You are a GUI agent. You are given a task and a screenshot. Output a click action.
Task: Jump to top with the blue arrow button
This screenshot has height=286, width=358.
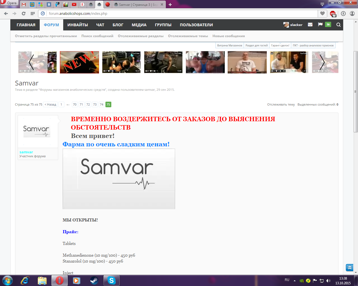point(349,267)
